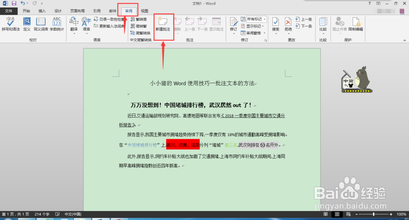409x220 pixels.
Task: Open the 文件 file menu
Action: (x=9, y=11)
